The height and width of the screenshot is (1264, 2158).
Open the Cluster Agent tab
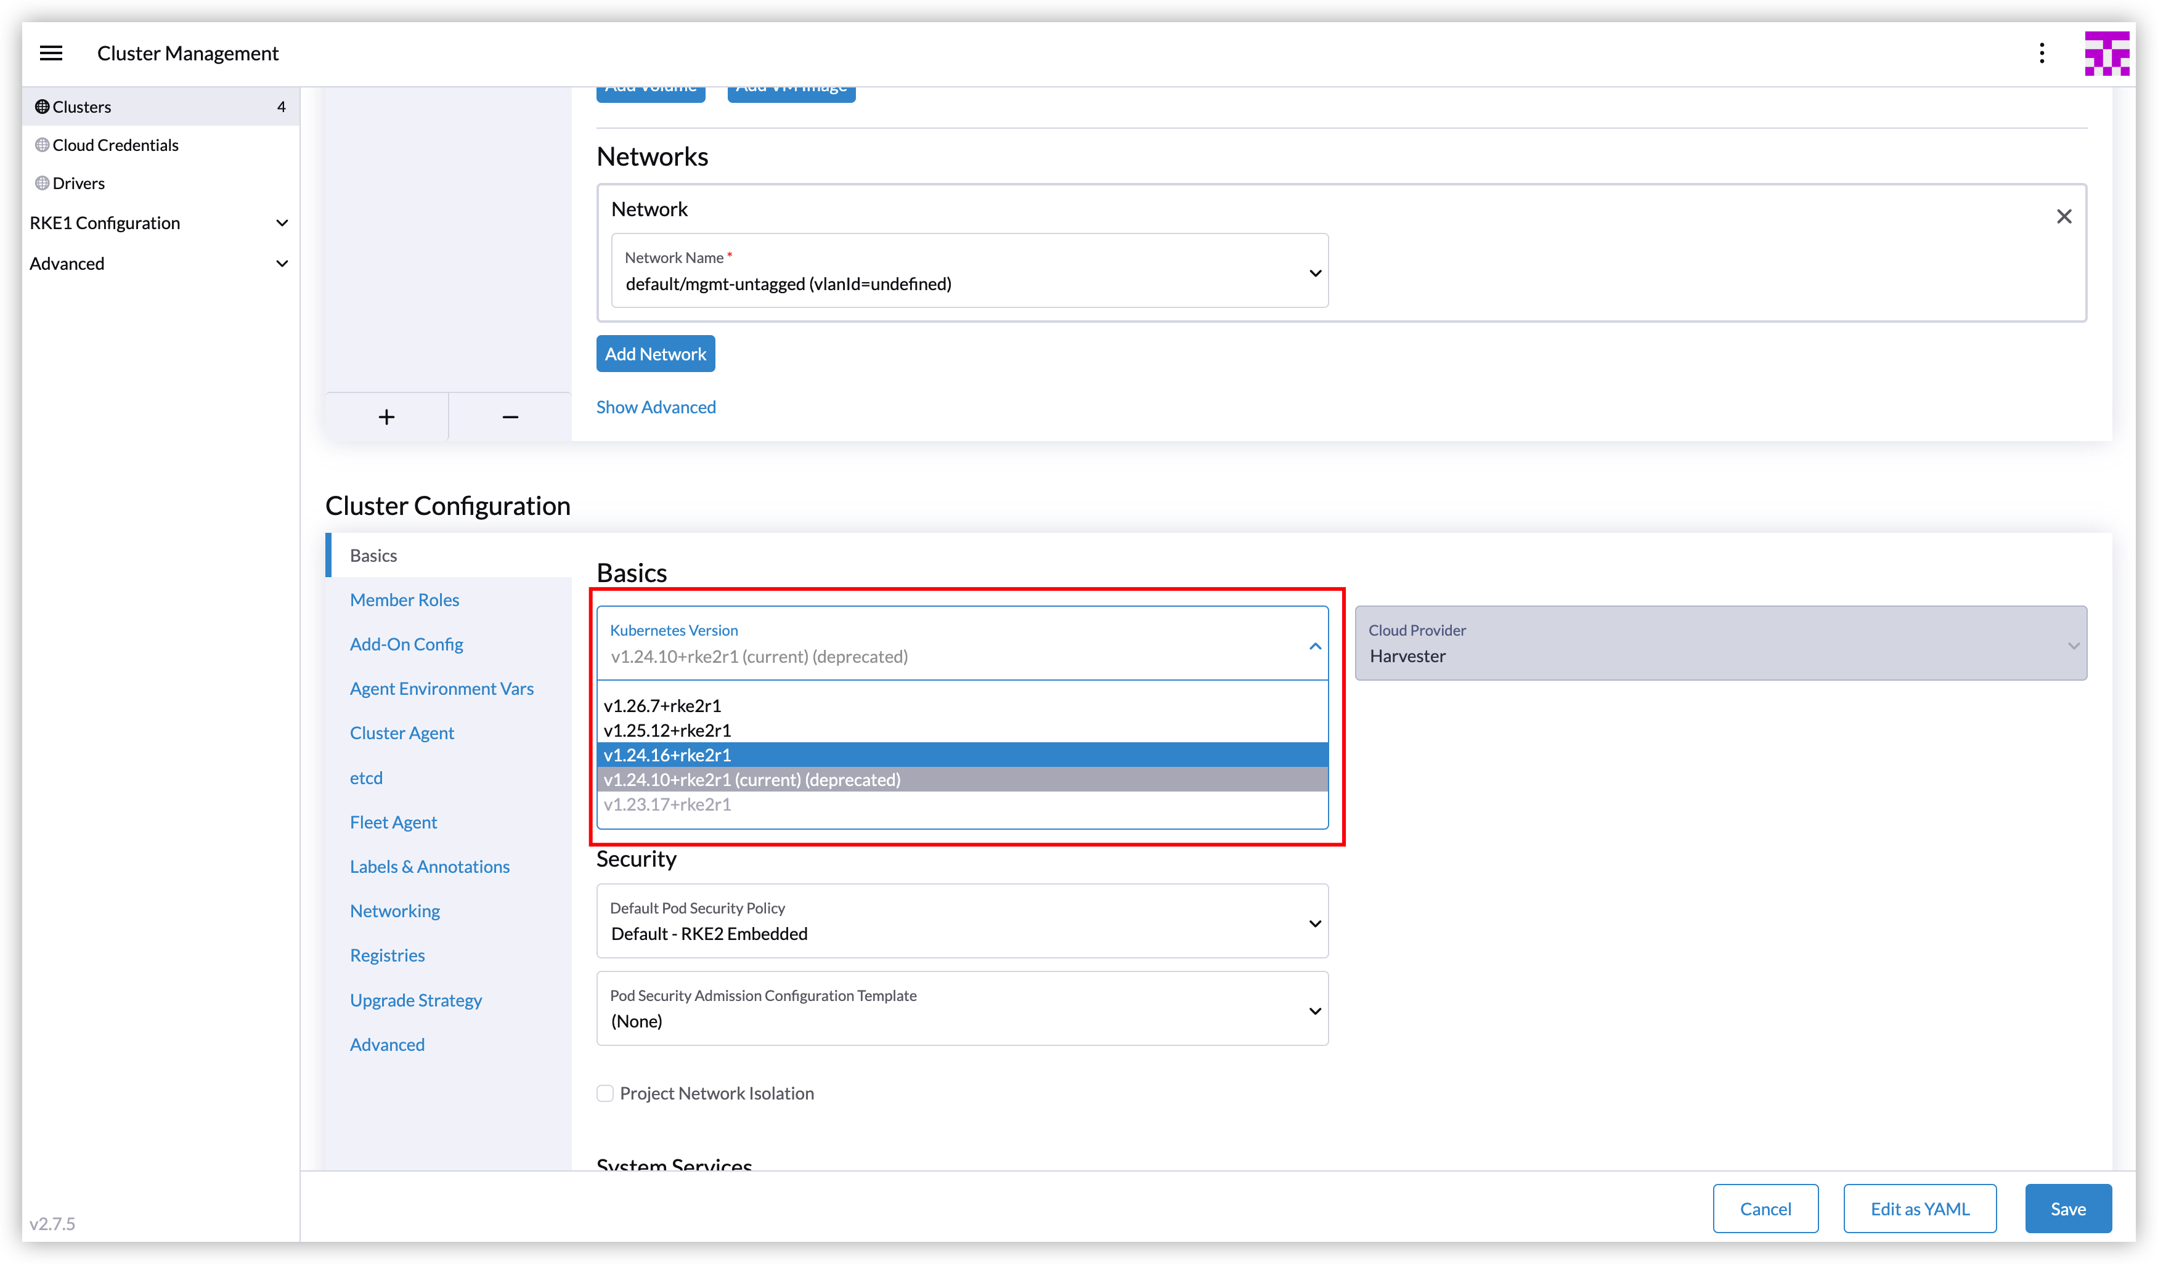449,734
